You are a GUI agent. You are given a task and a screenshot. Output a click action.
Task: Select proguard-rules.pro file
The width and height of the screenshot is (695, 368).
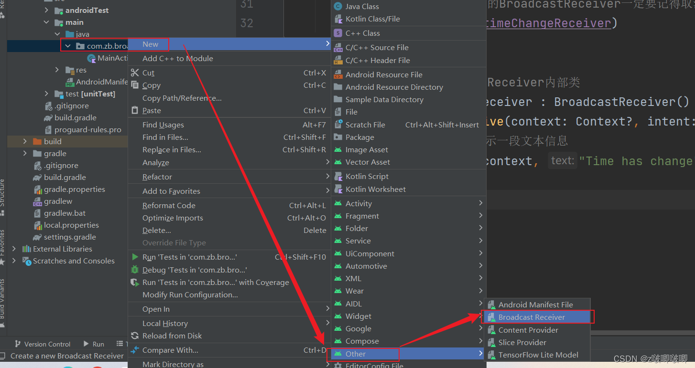pyautogui.click(x=83, y=129)
